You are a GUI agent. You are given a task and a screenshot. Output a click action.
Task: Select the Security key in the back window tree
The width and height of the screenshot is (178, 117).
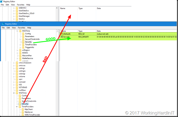(x=25, y=104)
